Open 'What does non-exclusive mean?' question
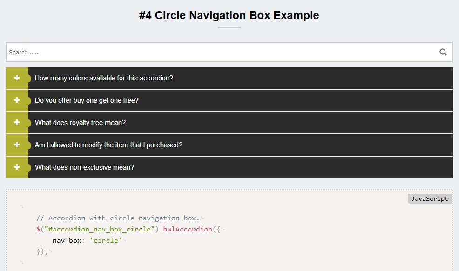 point(85,167)
